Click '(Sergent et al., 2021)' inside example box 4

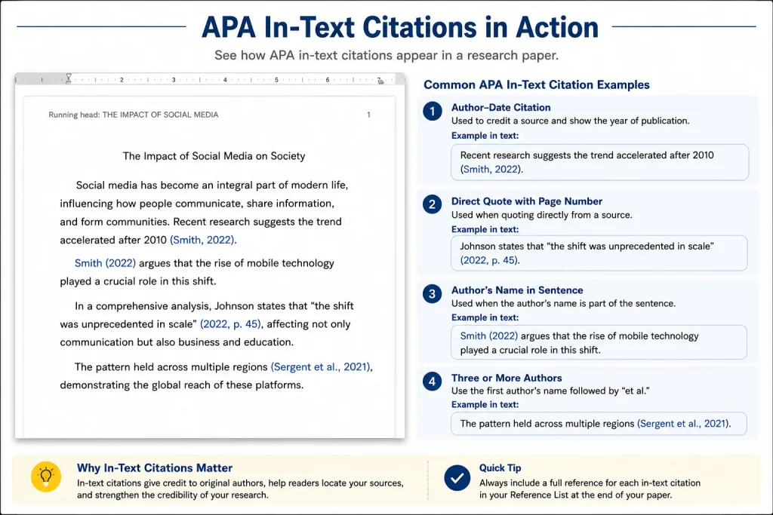click(x=682, y=424)
